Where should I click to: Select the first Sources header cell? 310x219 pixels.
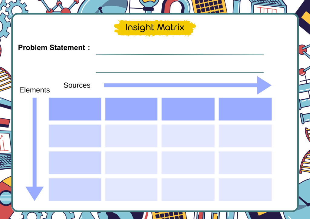(x=75, y=109)
